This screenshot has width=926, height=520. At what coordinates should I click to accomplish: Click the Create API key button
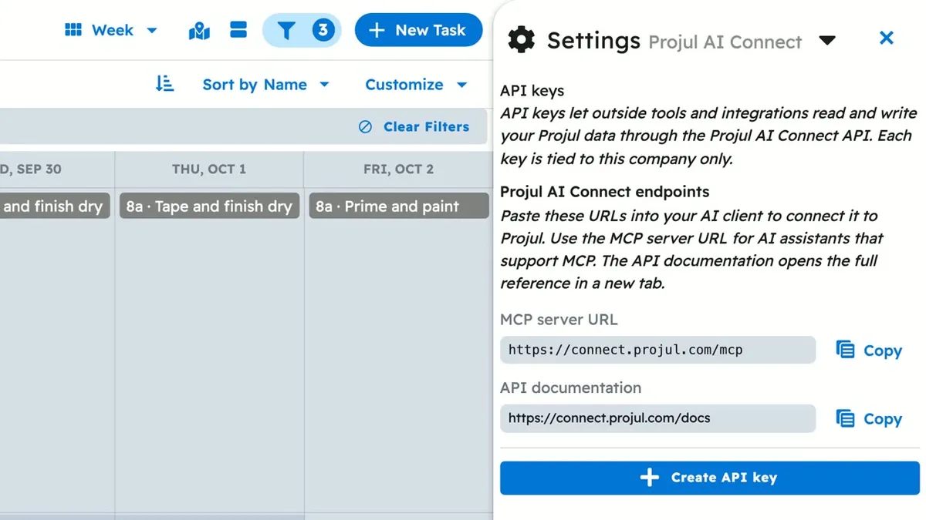pyautogui.click(x=710, y=478)
